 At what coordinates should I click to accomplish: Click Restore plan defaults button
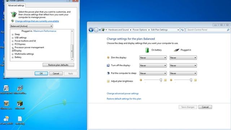[58, 65]
